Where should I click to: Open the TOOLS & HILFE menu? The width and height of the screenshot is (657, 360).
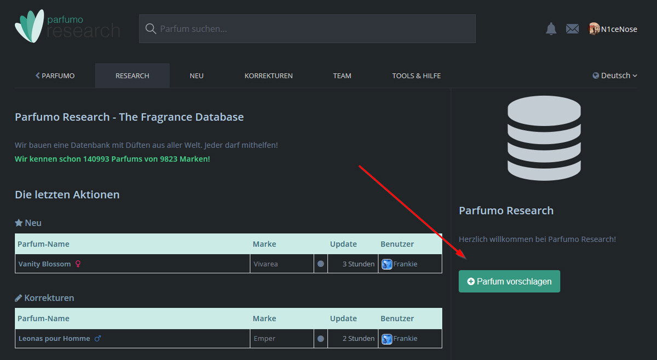point(416,76)
